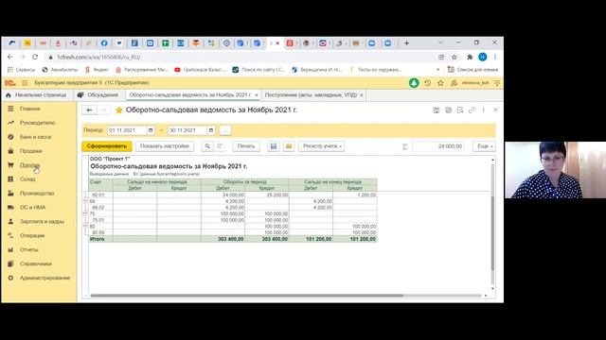Click the period end date field 30.11.2021
Screen dimensions: 606x340
[187, 130]
